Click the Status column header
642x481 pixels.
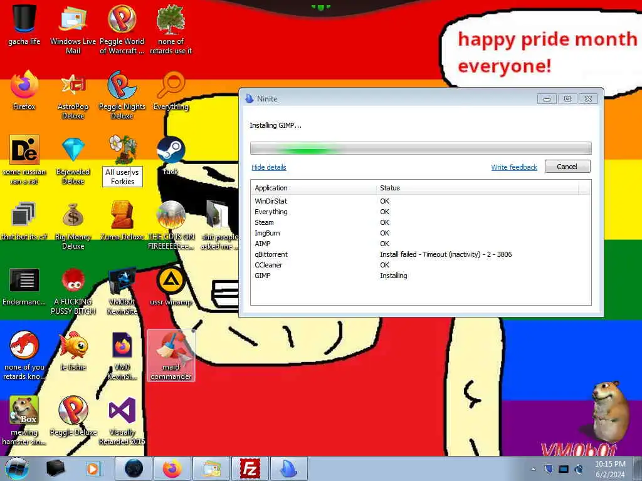click(x=477, y=188)
